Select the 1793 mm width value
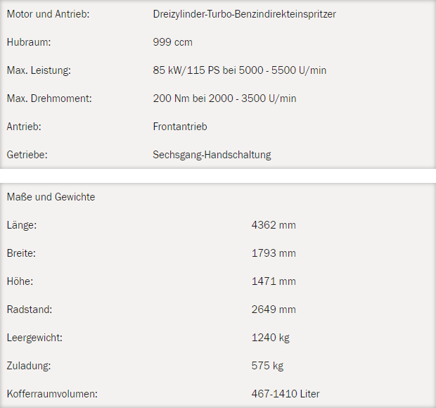This screenshot has width=436, height=408. click(274, 253)
